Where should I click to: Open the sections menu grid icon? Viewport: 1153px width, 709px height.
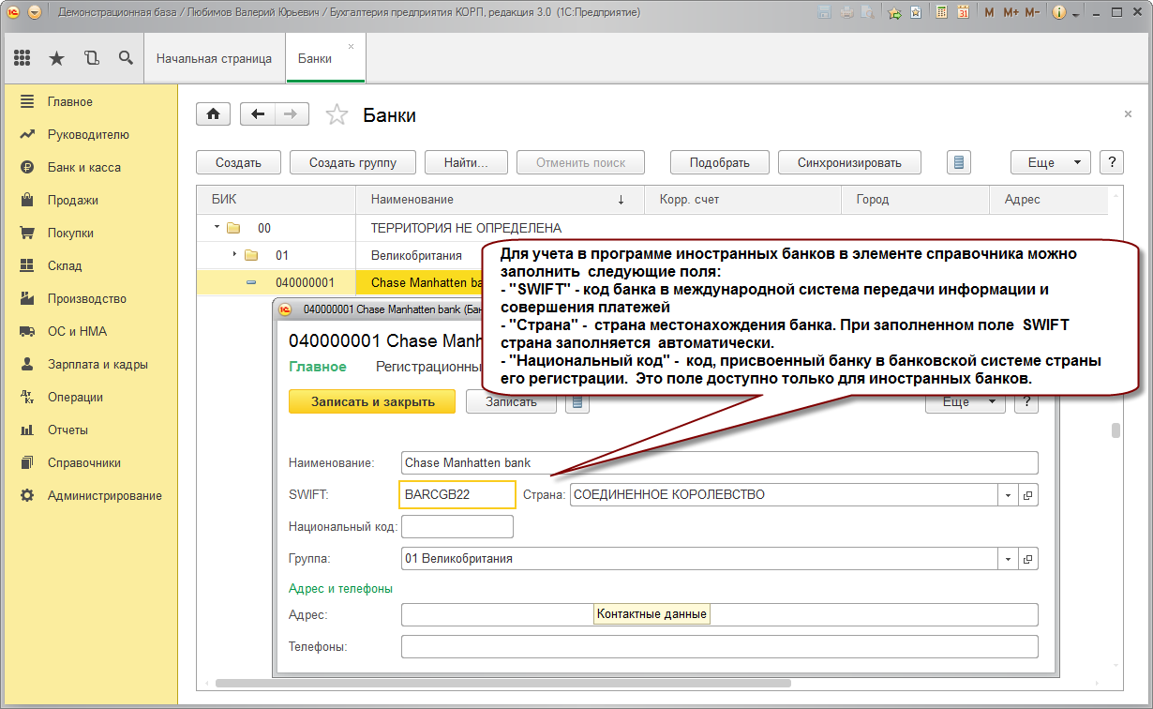click(x=22, y=58)
